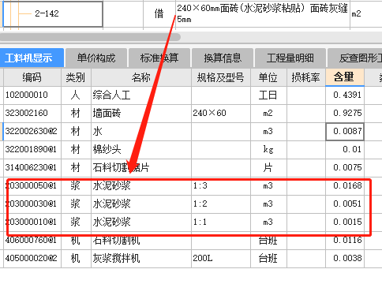Select the 水泥砂浆 1:3 name cell
Viewport: 382px width, 284px height.
click(141, 186)
